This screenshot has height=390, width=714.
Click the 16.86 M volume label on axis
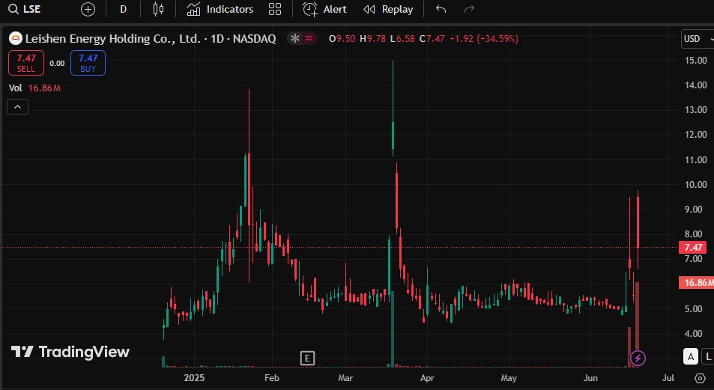pos(696,283)
